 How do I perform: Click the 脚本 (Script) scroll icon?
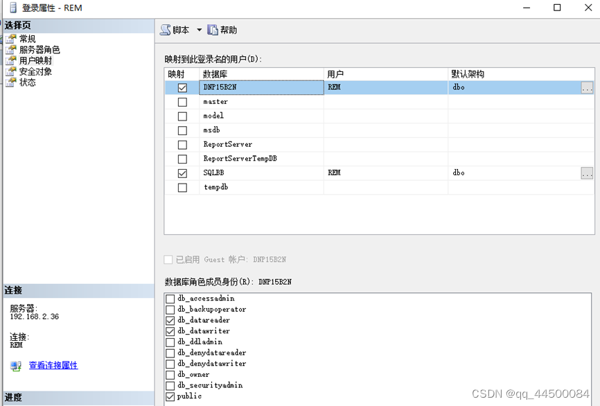(166, 30)
